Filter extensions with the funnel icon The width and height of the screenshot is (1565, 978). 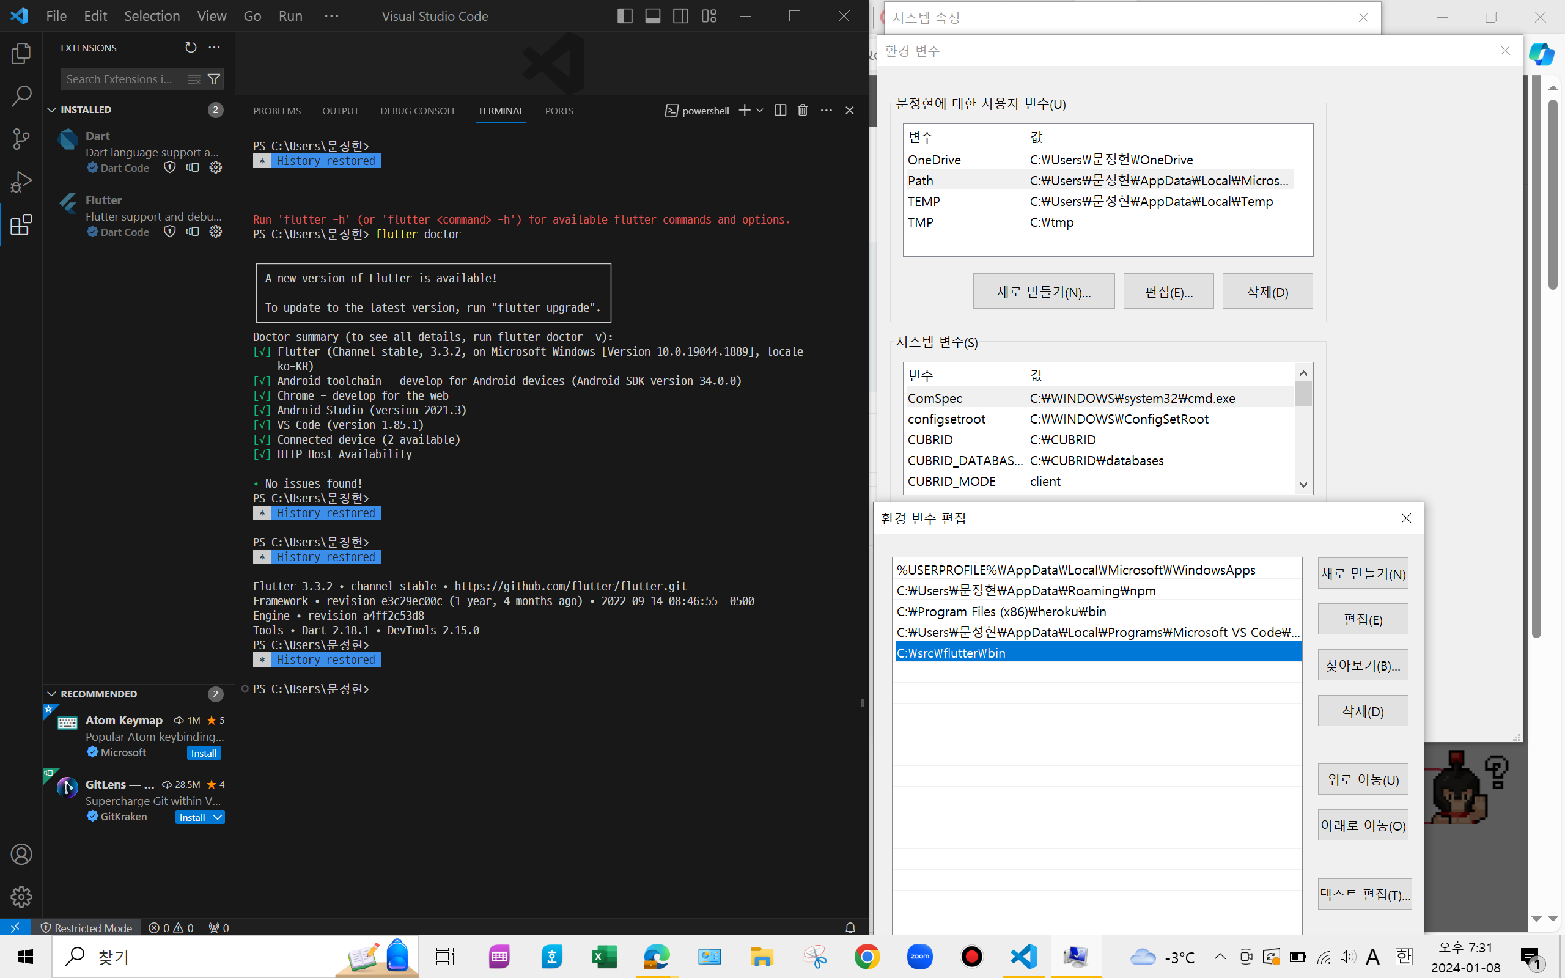[214, 79]
